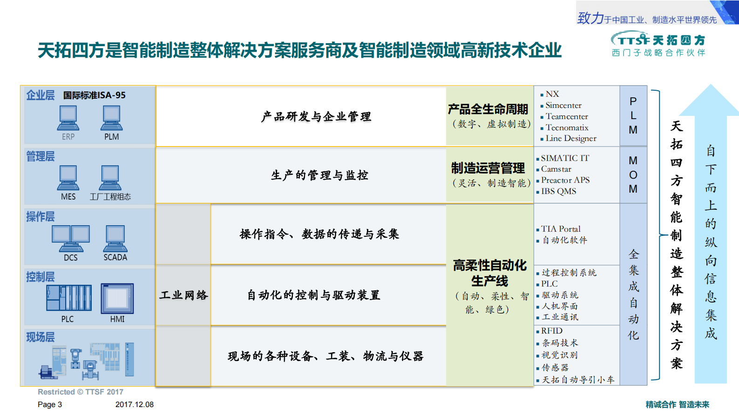Select the 操作指令、数据的传递与采集 box

[x=328, y=234]
